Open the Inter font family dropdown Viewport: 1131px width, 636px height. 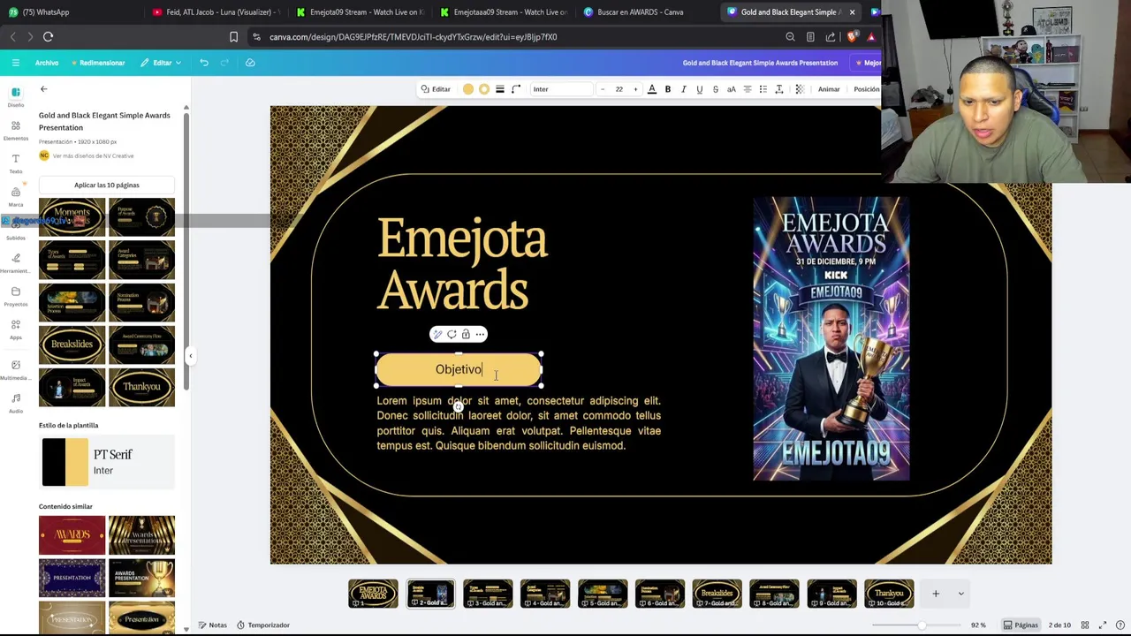[x=560, y=89]
